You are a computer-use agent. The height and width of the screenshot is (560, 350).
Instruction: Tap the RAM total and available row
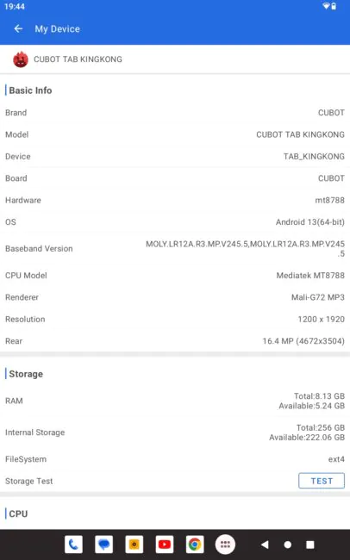(x=175, y=401)
